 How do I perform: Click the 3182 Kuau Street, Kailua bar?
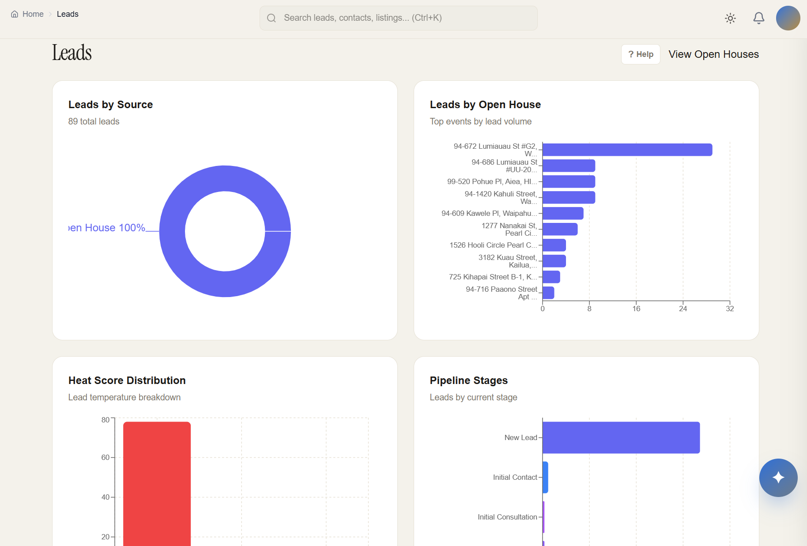tap(554, 261)
